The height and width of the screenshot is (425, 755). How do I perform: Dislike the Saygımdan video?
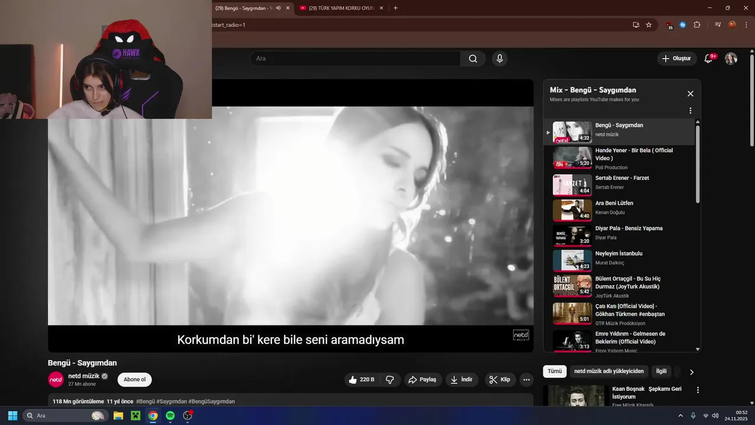[x=390, y=380]
